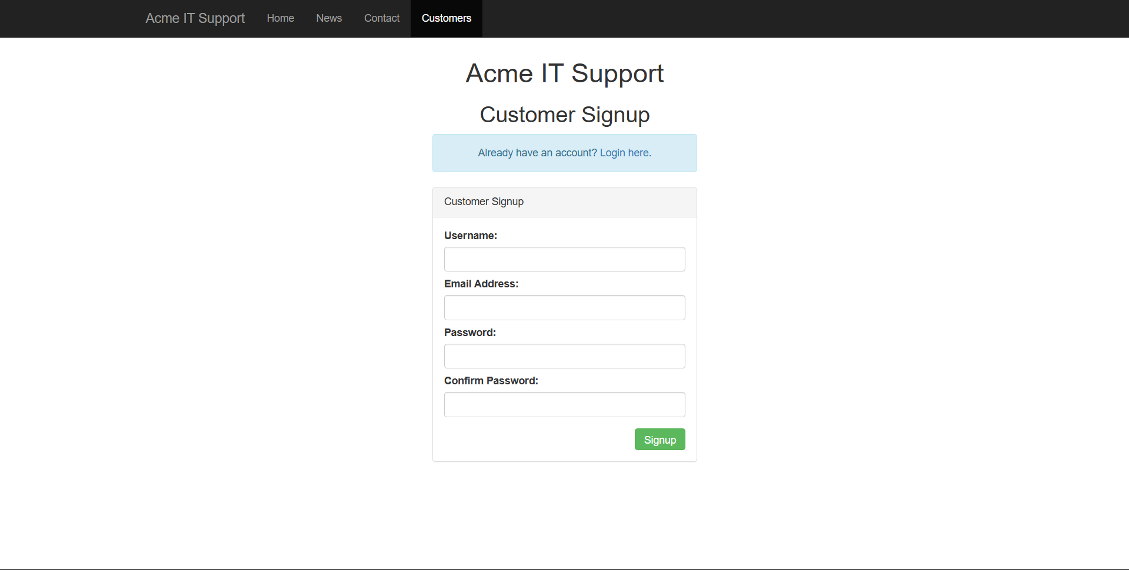Open the News navigation item

[x=329, y=18]
